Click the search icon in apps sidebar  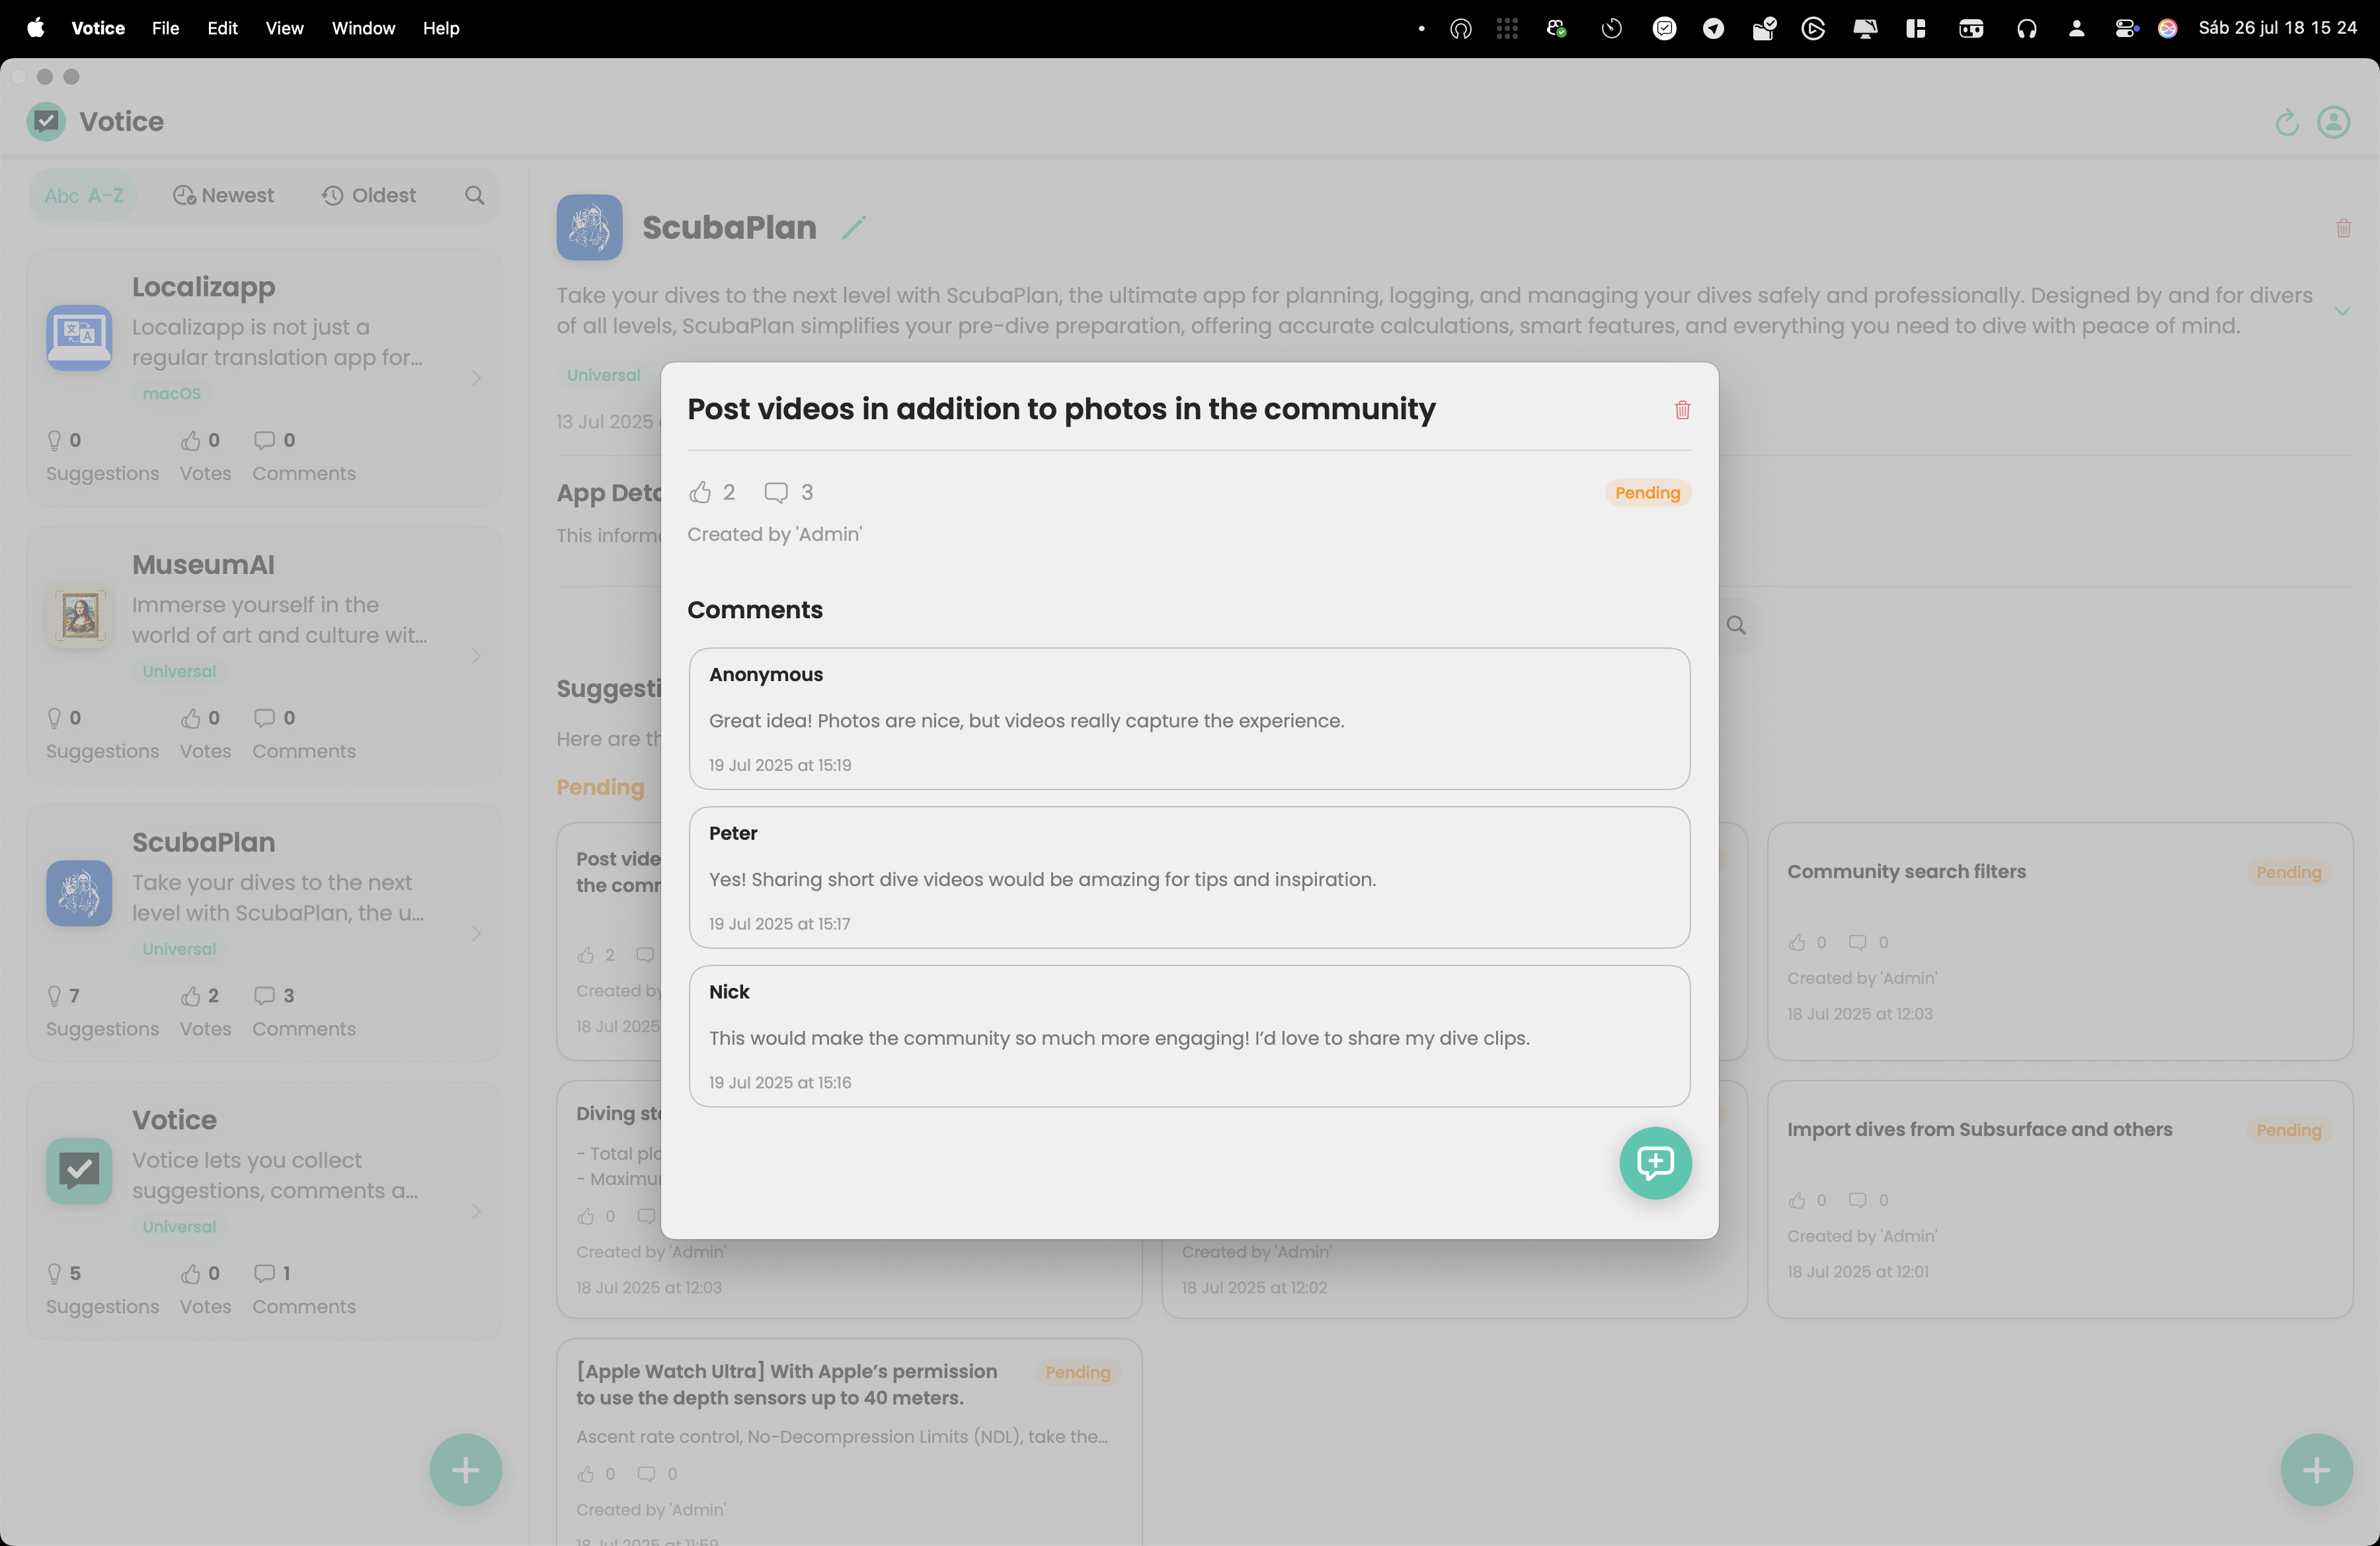point(475,196)
